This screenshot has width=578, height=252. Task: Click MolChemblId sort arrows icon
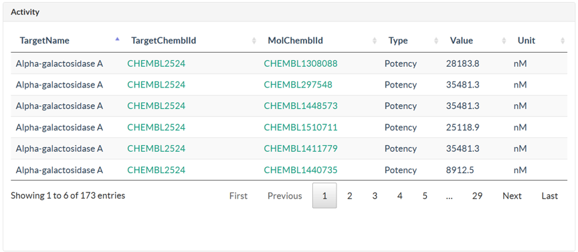[x=375, y=41]
